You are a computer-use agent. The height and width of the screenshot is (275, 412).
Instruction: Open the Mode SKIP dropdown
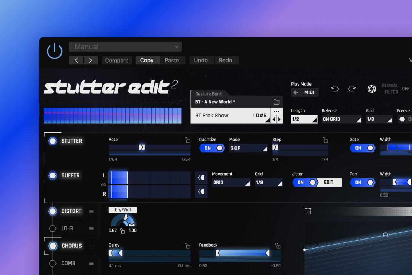248,148
